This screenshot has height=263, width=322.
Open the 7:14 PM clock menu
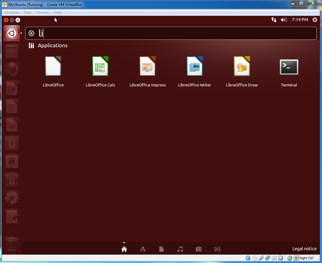[x=300, y=20]
